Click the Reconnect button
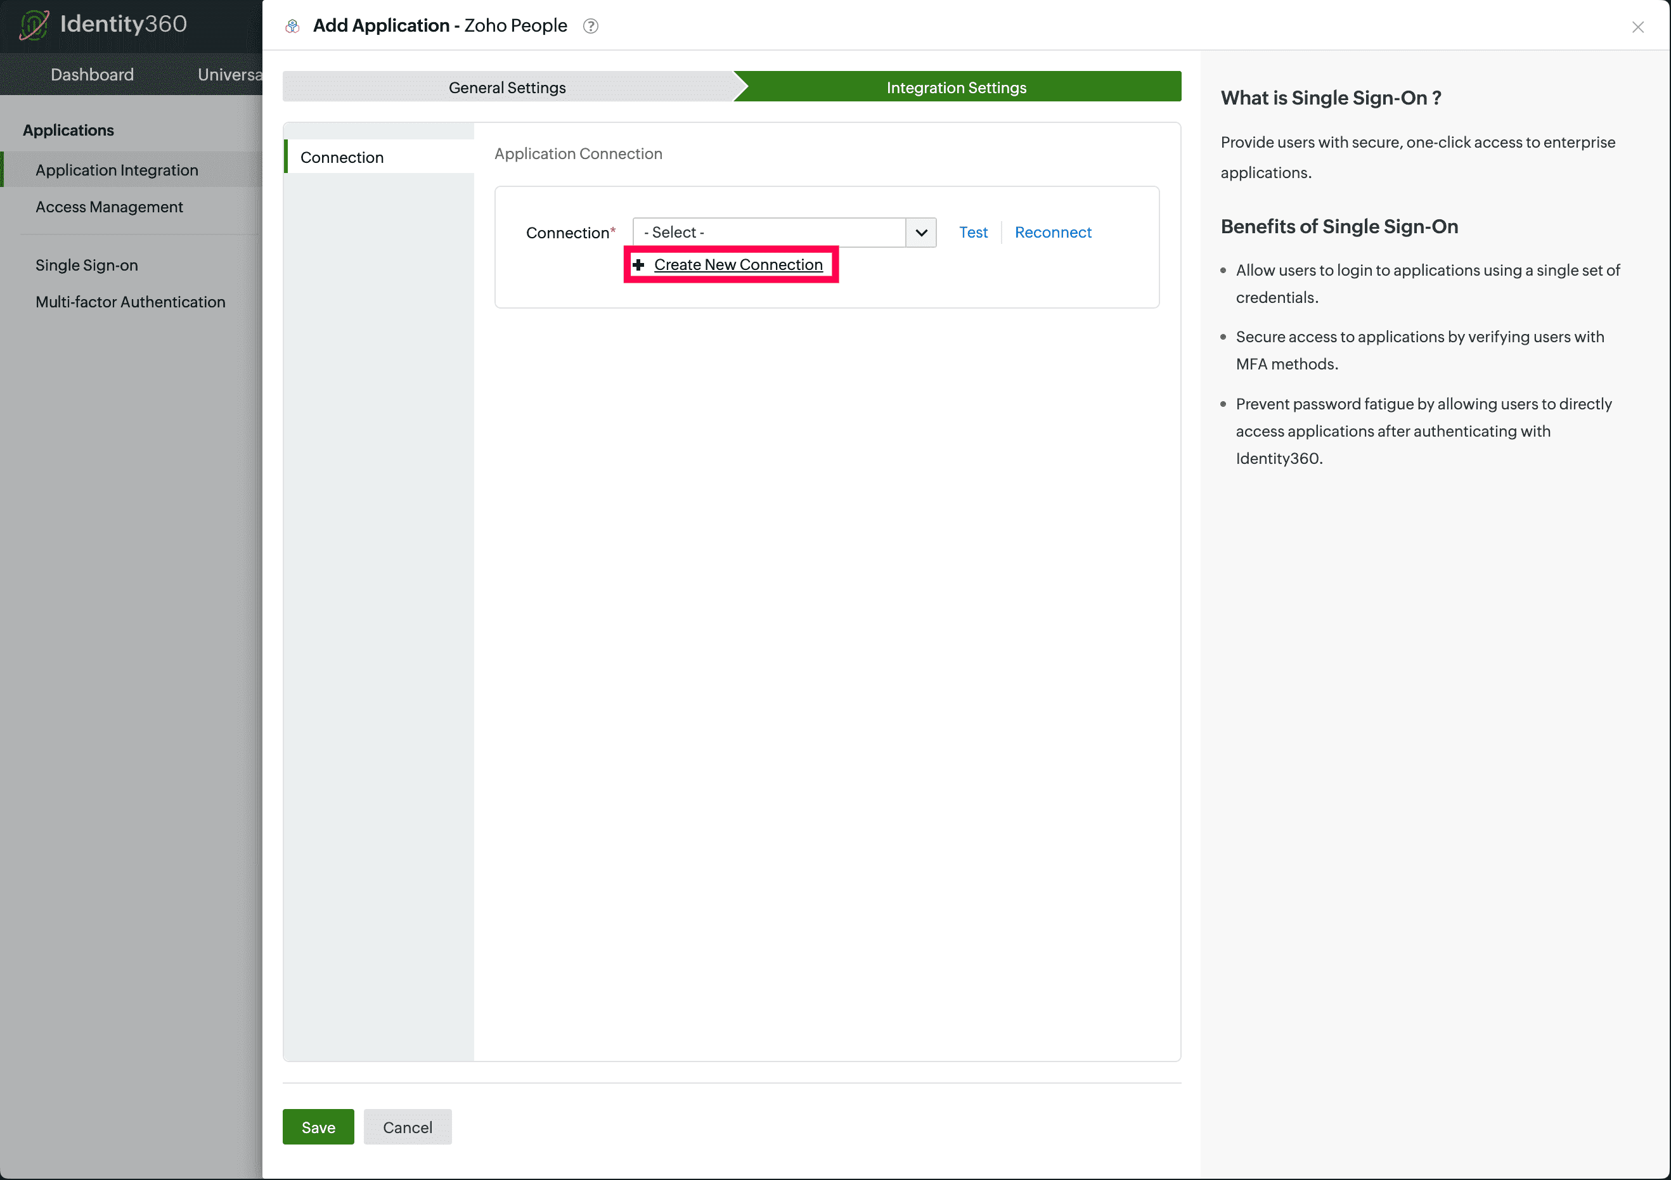Image resolution: width=1671 pixels, height=1180 pixels. 1053,231
